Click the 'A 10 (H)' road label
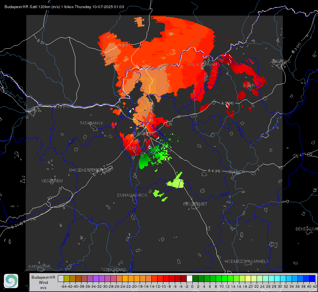 pos(61,106)
